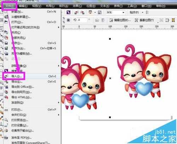Toggle the crop bitmap icon

pos(167,20)
